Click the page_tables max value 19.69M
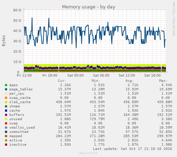 pos(166,89)
